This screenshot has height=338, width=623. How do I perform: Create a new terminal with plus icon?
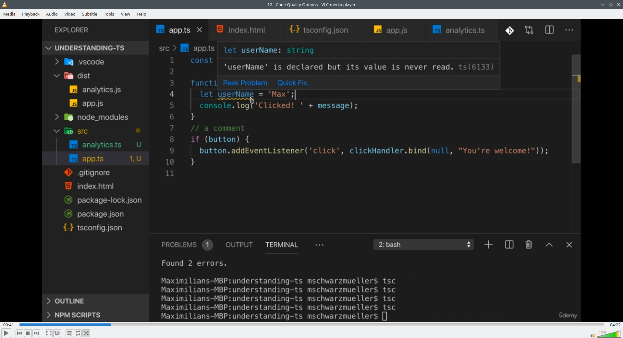[489, 245]
